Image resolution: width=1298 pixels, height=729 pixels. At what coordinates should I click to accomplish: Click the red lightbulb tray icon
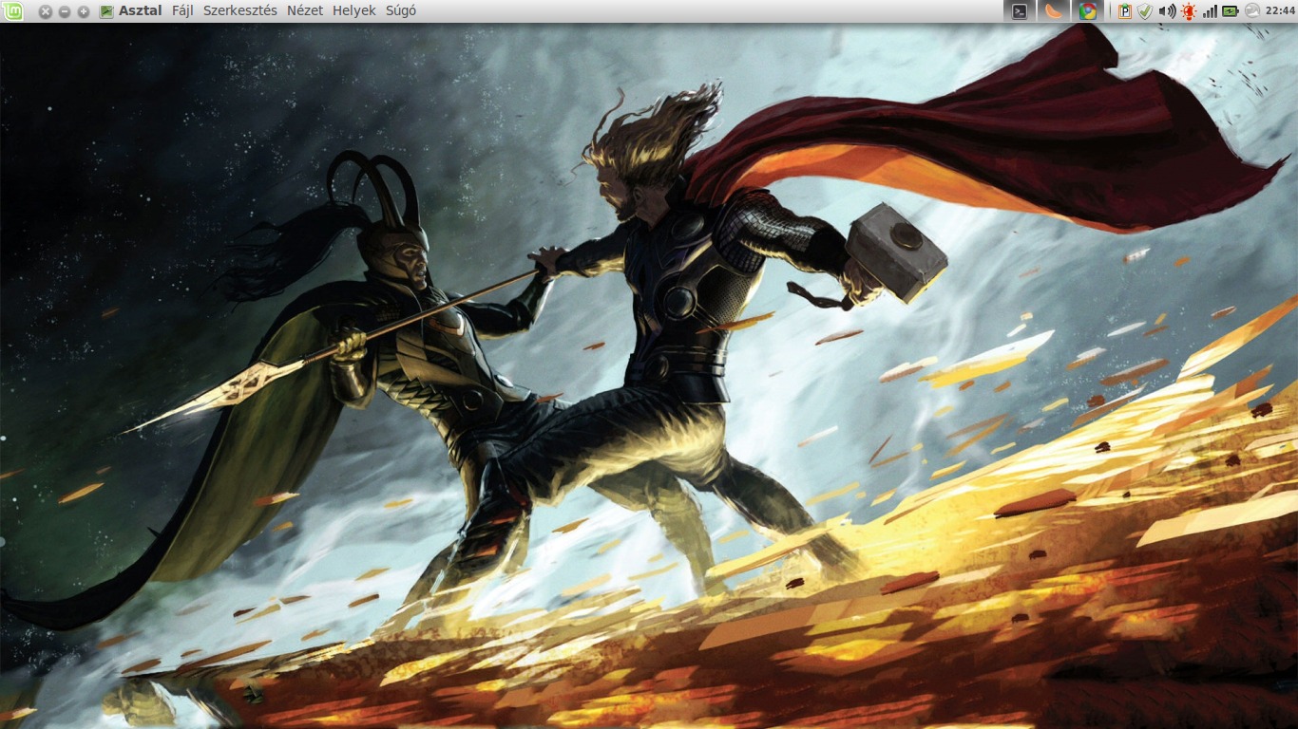(x=1189, y=11)
